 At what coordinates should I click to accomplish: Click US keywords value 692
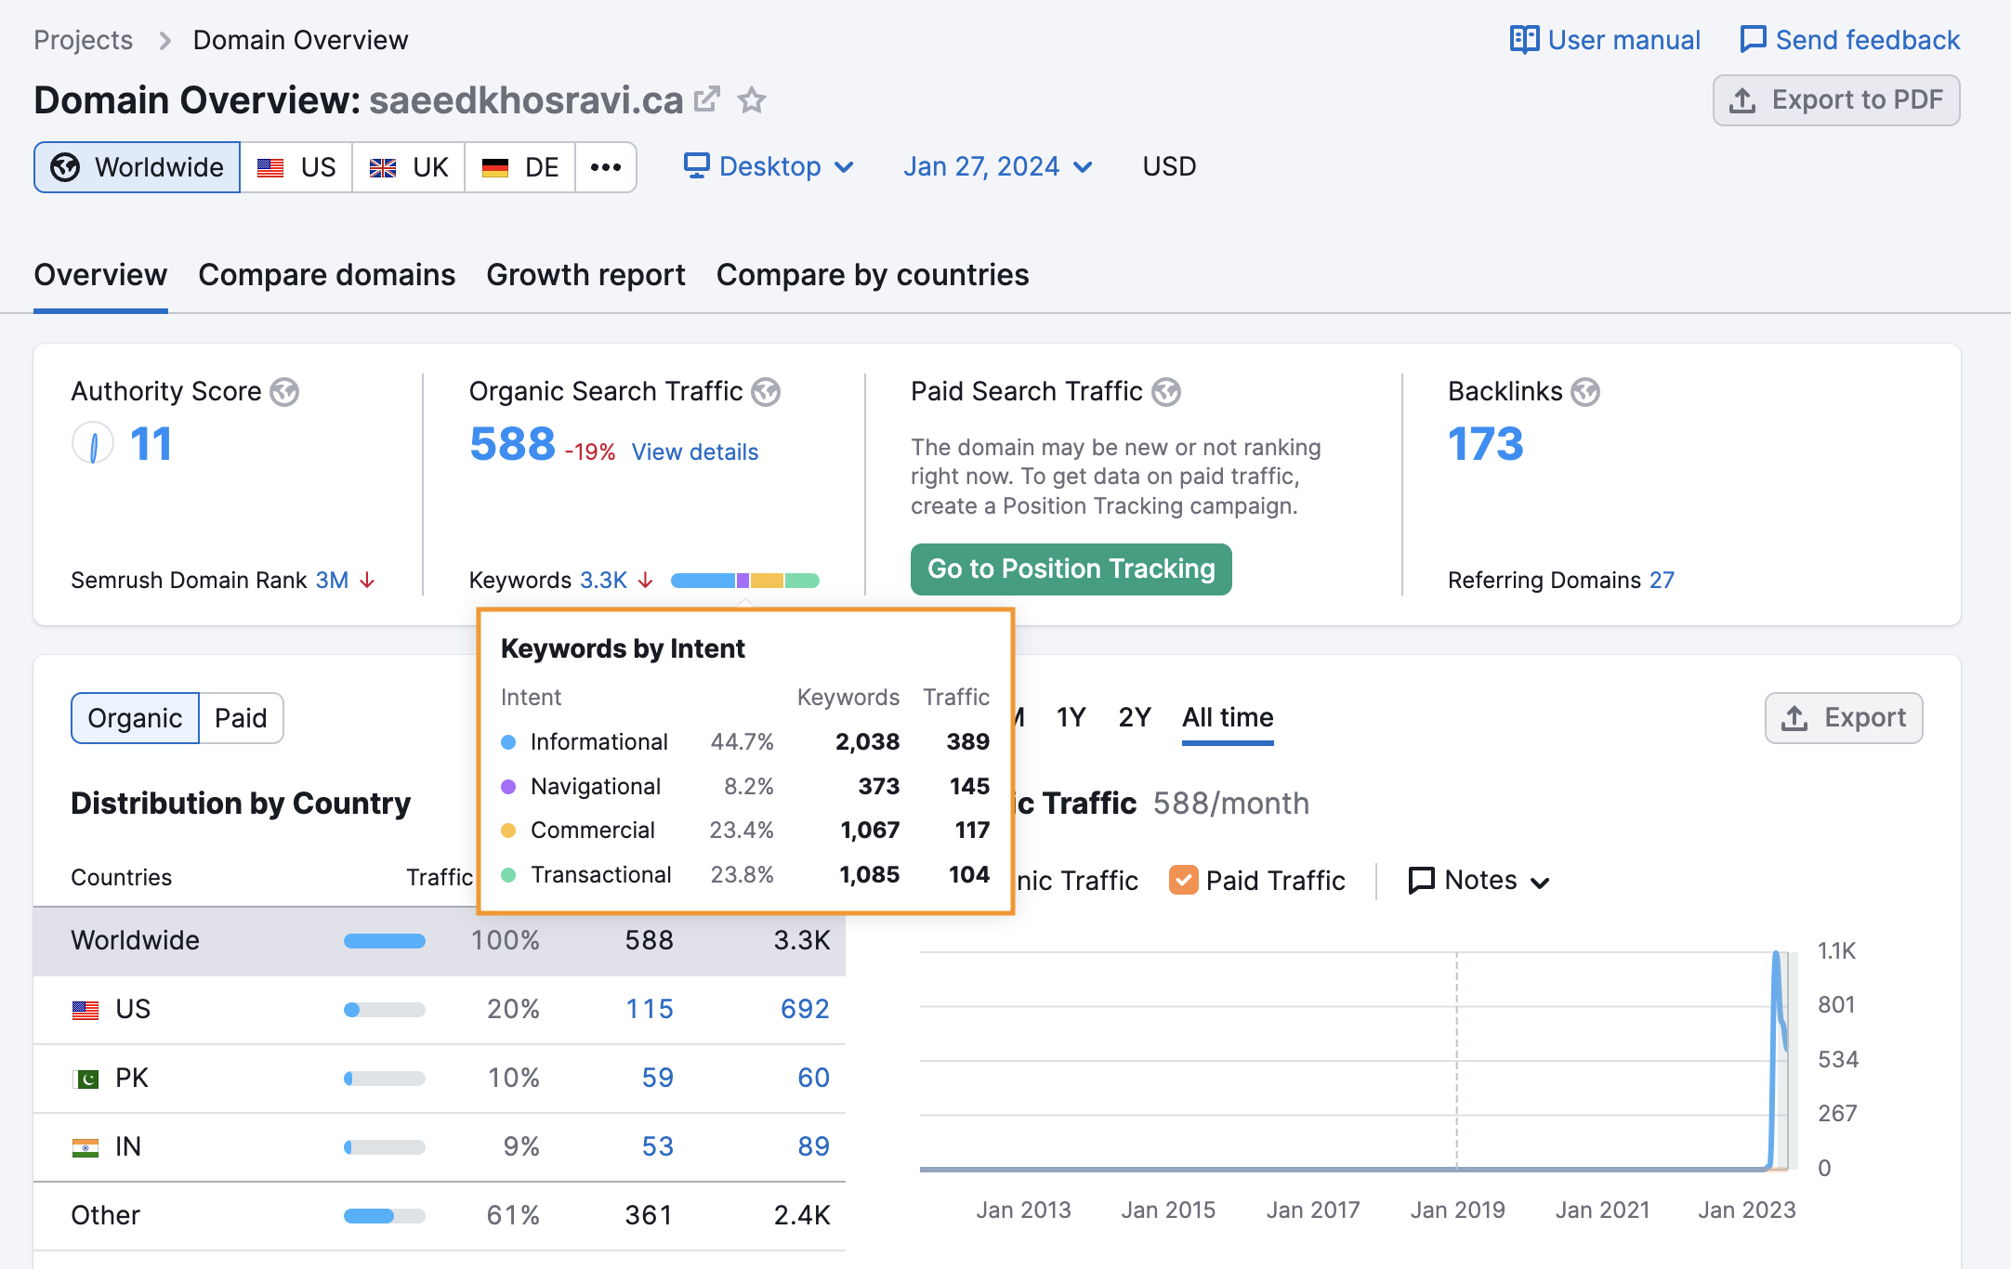click(805, 1010)
